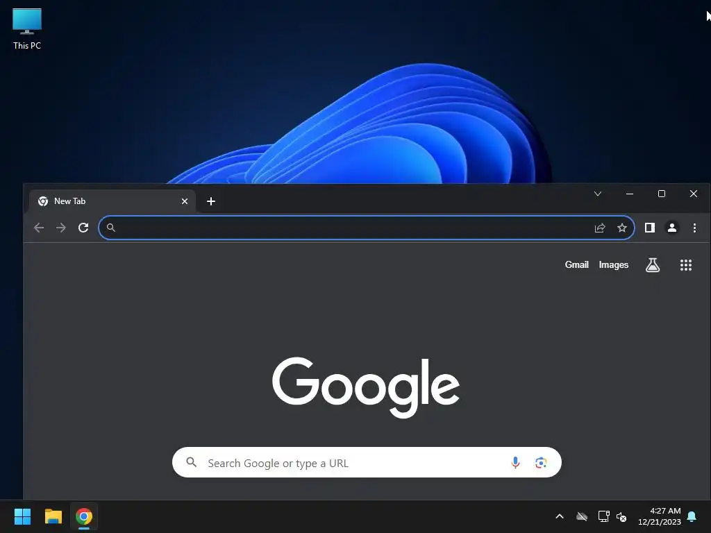This screenshot has height=533, width=711.
Task: Select the New Tab tab
Action: click(112, 201)
